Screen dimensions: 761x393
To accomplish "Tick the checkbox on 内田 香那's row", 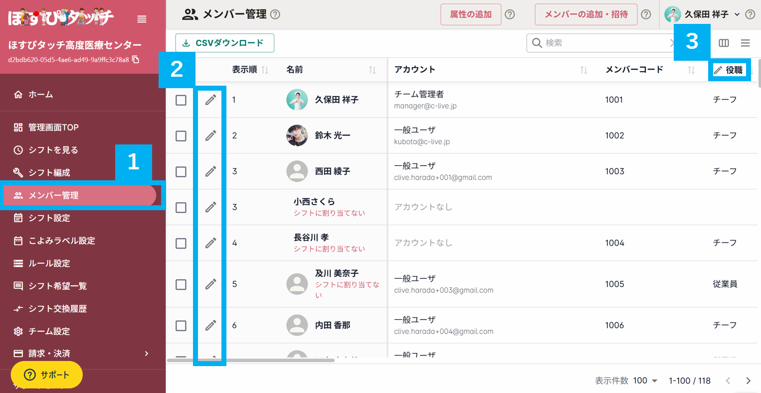I will pyautogui.click(x=180, y=325).
